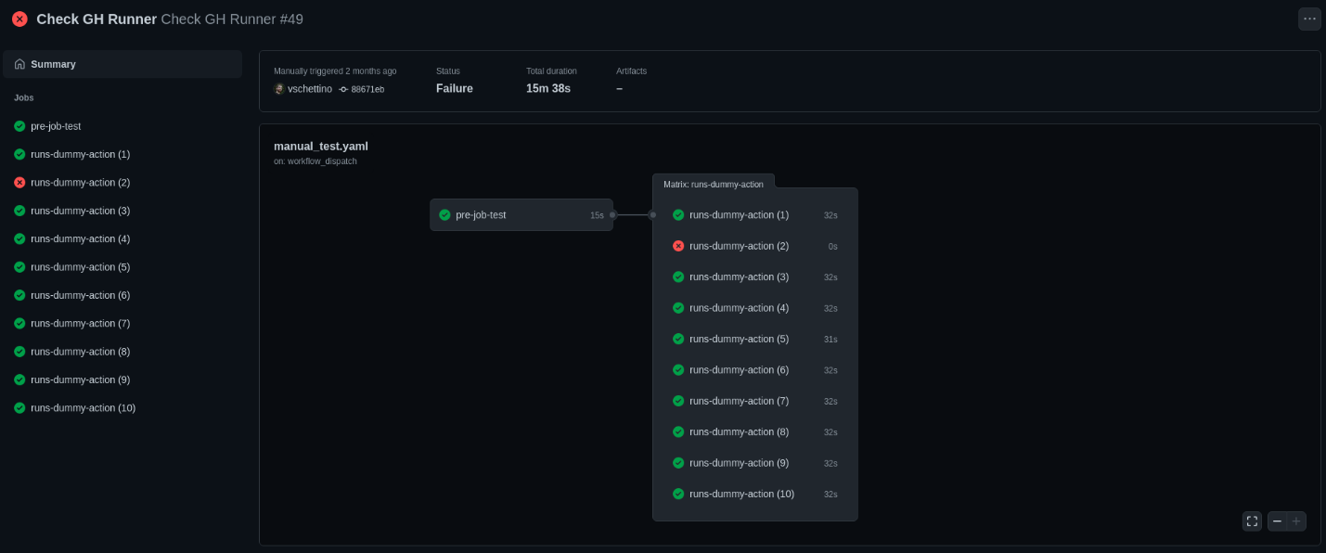Image resolution: width=1326 pixels, height=553 pixels.
Task: Click the 31s duration of matrix job (5)
Action: (830, 340)
